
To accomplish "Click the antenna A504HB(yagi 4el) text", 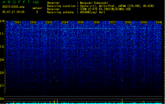I will click(x=93, y=12).
